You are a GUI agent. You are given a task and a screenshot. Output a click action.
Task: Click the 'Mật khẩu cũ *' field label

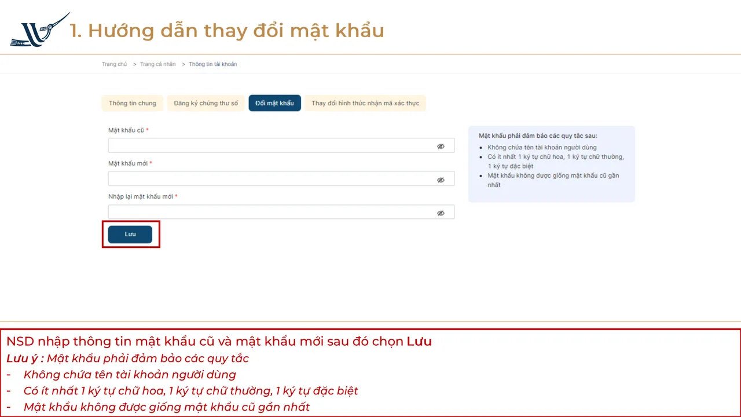click(129, 130)
